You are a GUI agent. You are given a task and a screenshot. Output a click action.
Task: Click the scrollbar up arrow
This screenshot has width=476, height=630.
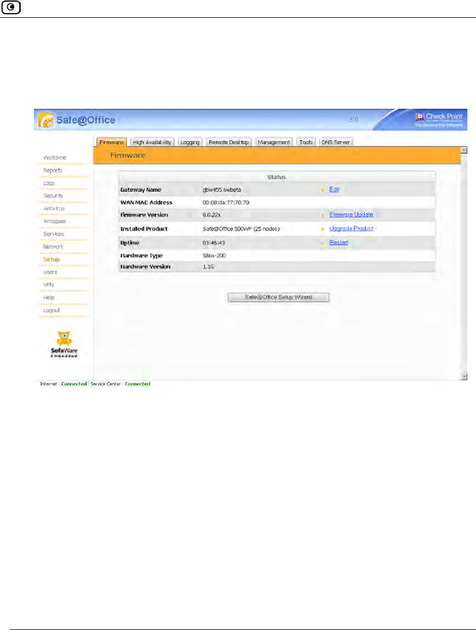tap(464, 150)
